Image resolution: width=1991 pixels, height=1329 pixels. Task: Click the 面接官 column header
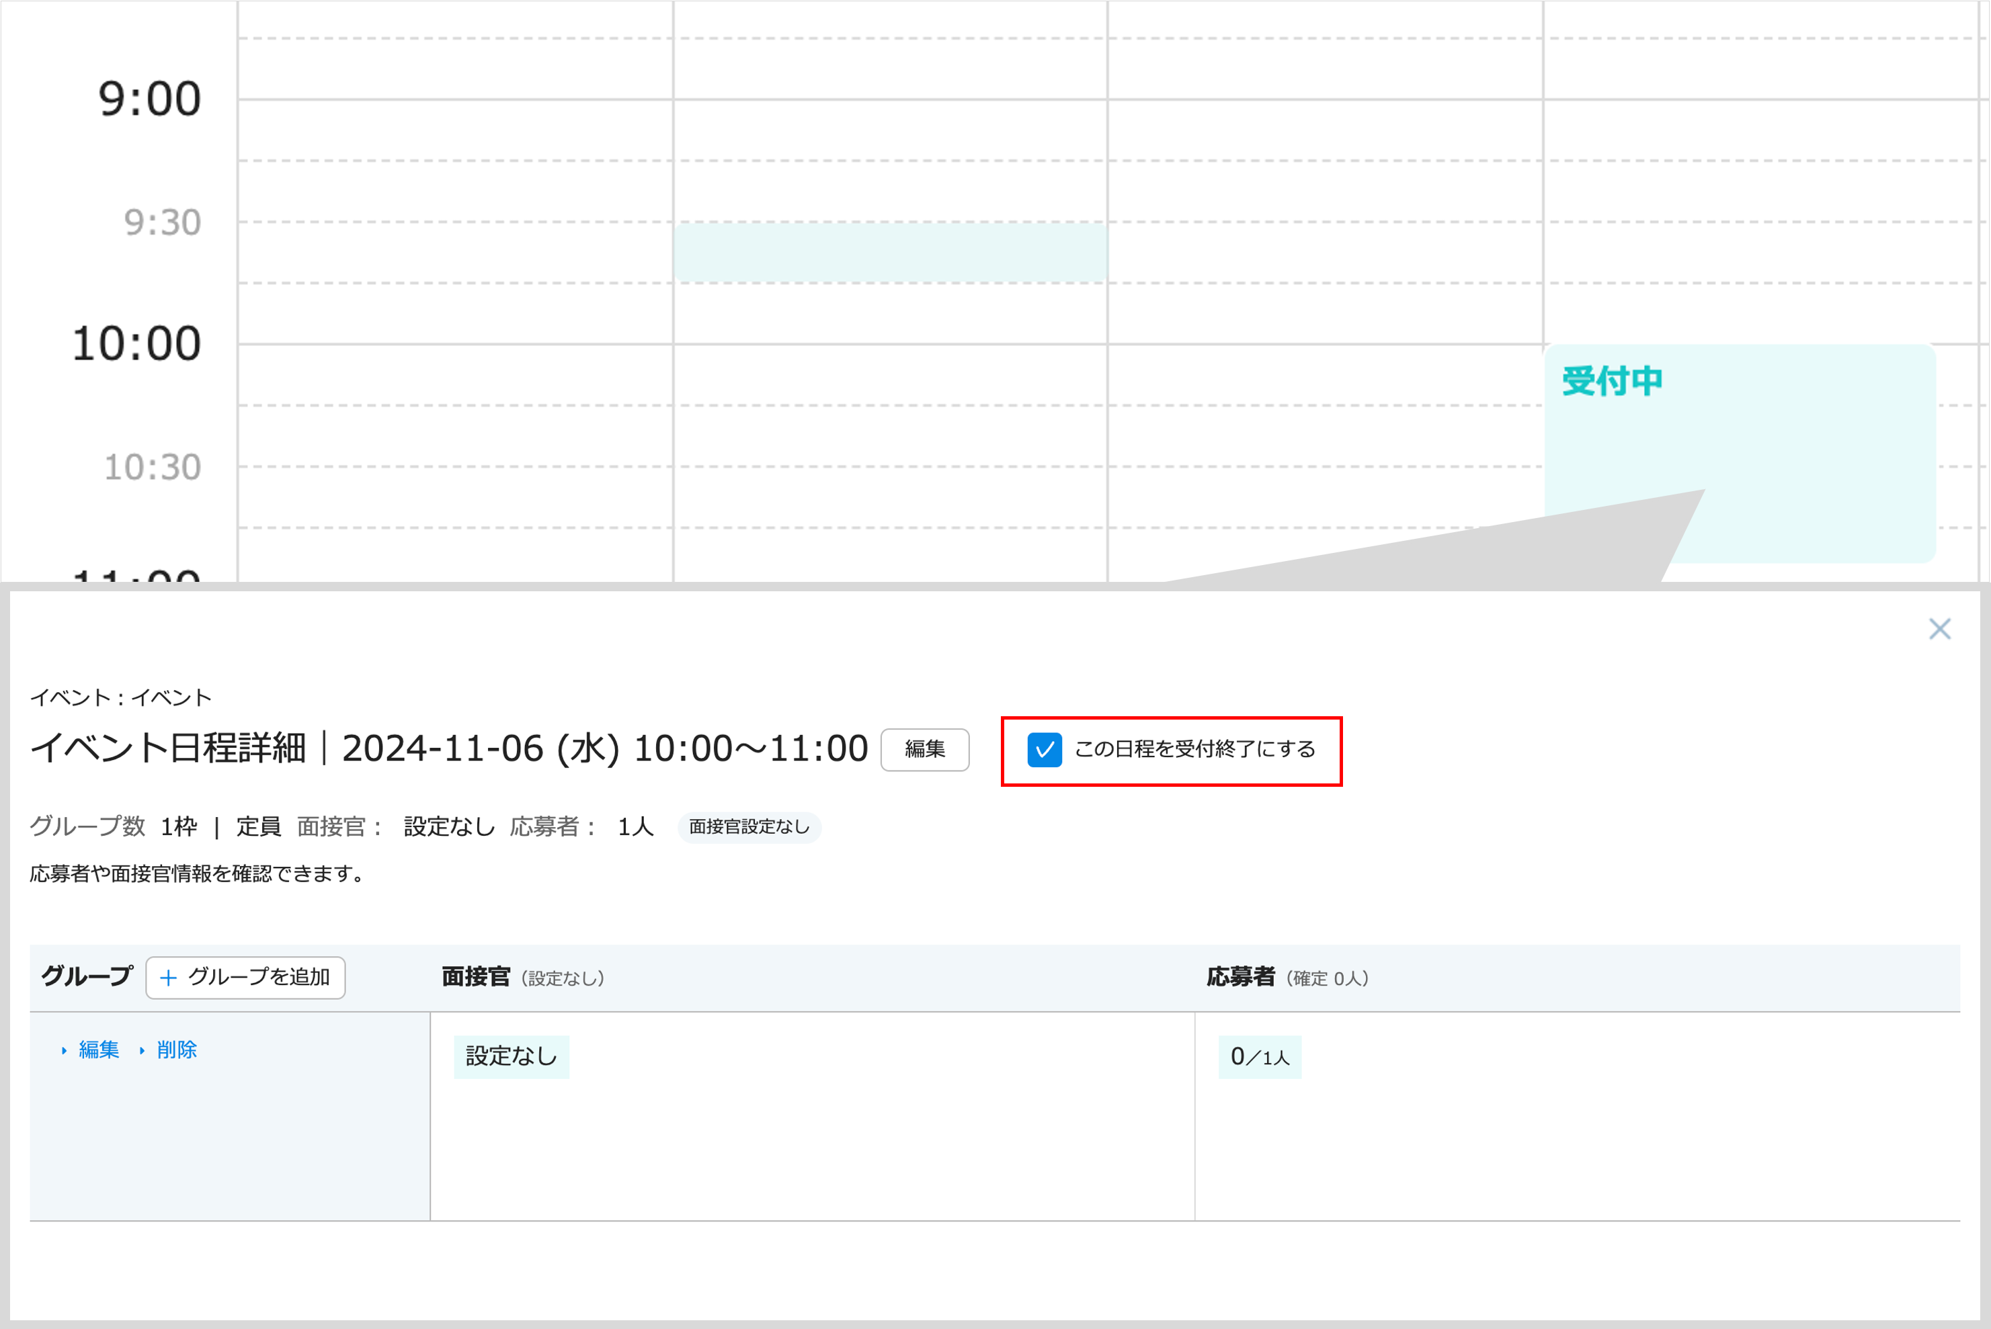pyautogui.click(x=476, y=977)
